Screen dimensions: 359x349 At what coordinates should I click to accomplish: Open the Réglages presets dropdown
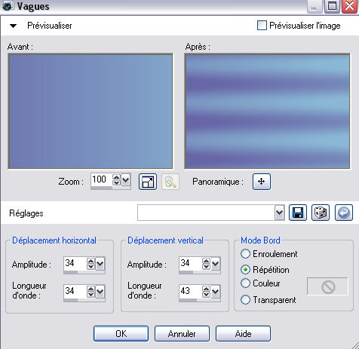pos(279,213)
